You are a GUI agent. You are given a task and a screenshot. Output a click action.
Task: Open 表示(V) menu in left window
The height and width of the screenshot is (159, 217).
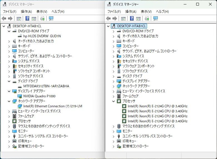tap(42, 12)
